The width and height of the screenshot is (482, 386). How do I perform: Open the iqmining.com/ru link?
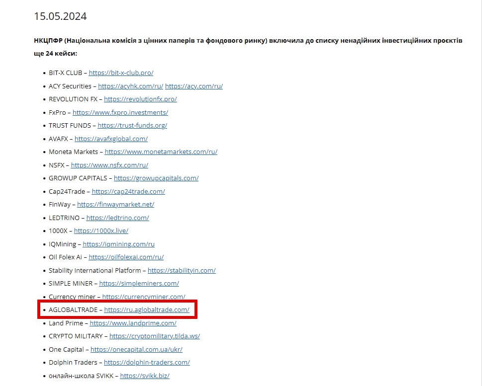tap(118, 244)
